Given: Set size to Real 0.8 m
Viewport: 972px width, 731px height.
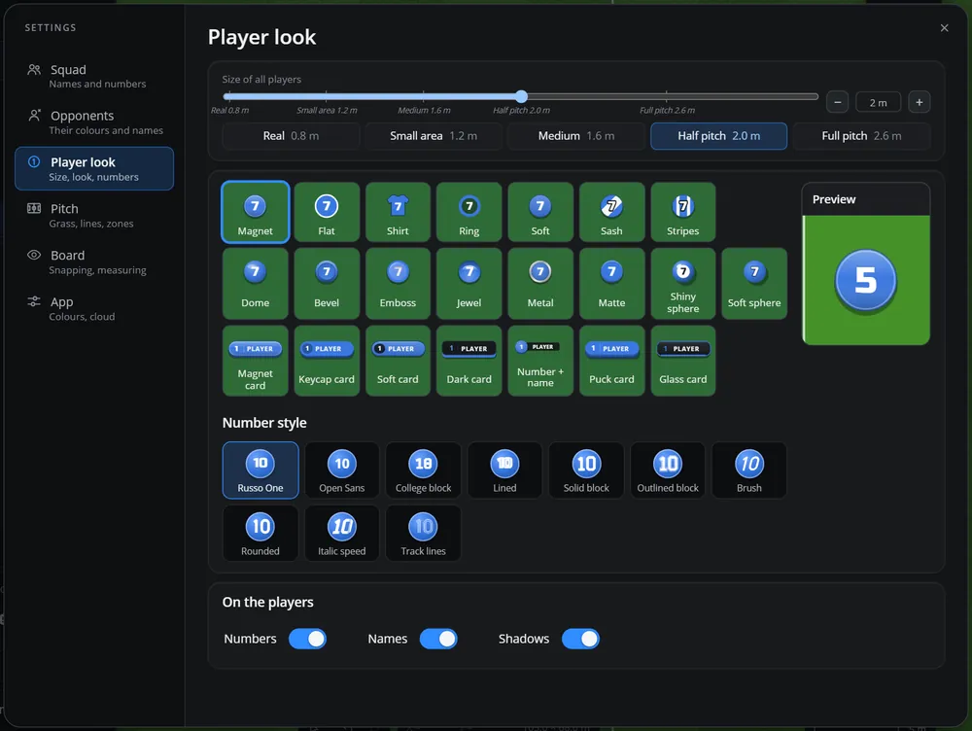Looking at the screenshot, I should tap(291, 136).
